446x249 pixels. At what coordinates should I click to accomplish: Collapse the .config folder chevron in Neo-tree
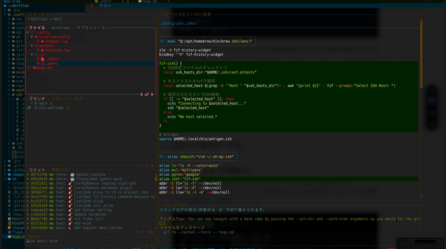(5, 15)
